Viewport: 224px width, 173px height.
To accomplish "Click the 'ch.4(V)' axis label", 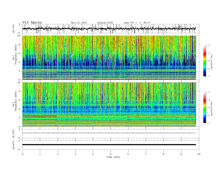I will [14, 145].
